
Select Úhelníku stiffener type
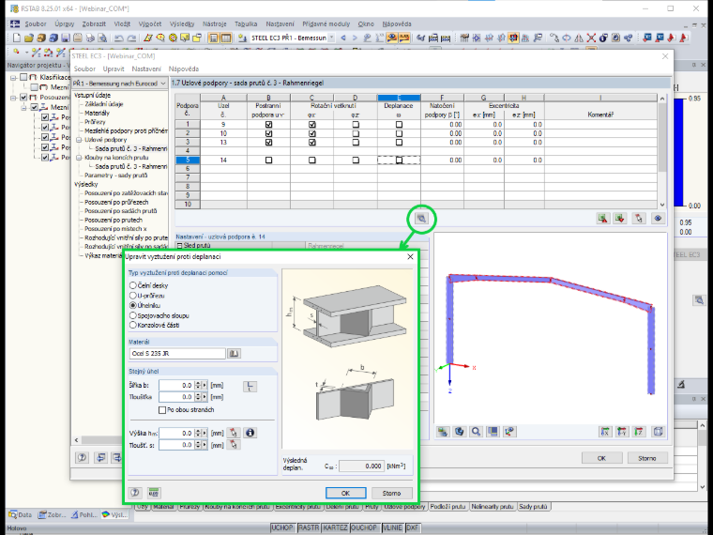coord(133,305)
